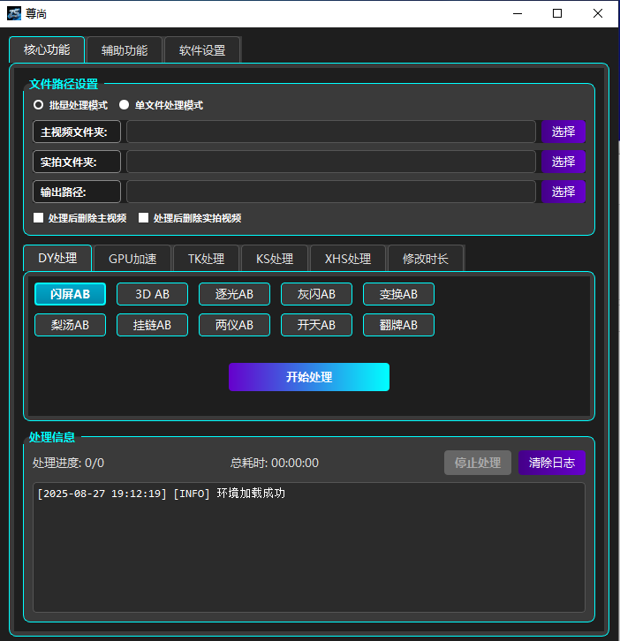Switch to the 辅助功能 tab
This screenshot has height=641, width=620.
click(x=124, y=50)
